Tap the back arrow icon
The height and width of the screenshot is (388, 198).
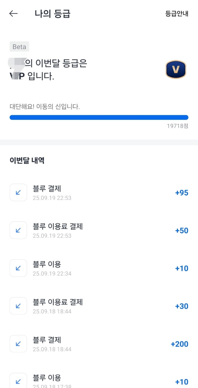pyautogui.click(x=13, y=14)
